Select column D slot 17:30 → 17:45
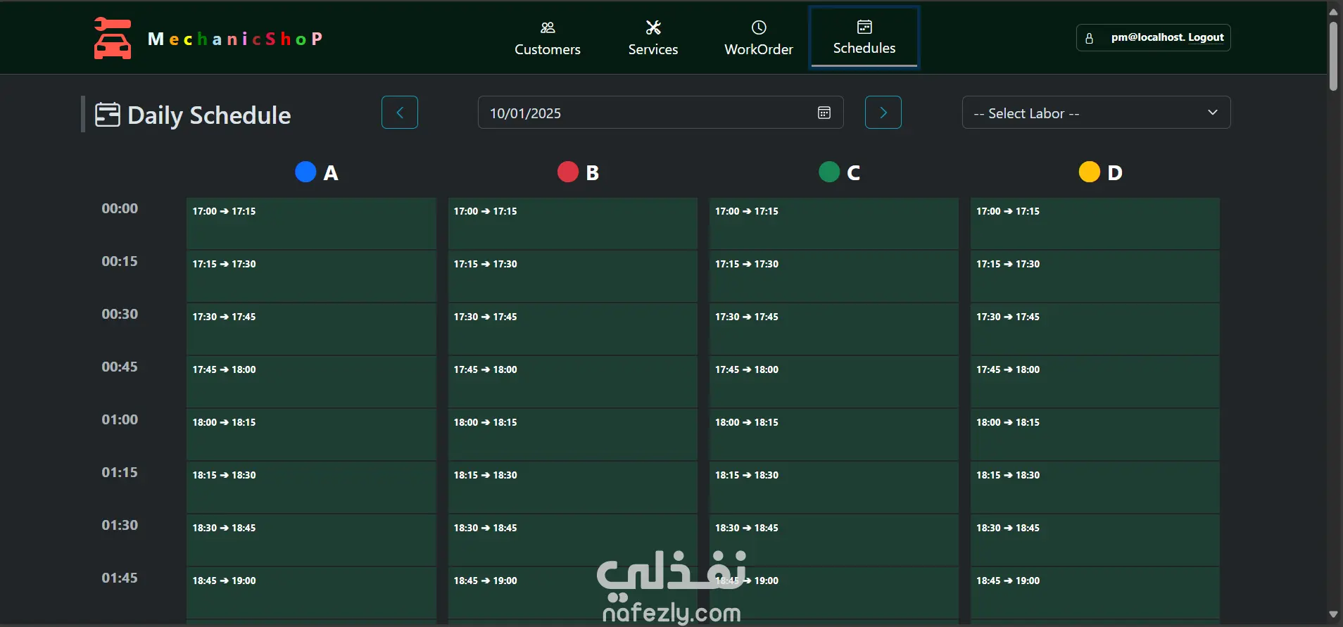The image size is (1343, 627). coord(1095,329)
